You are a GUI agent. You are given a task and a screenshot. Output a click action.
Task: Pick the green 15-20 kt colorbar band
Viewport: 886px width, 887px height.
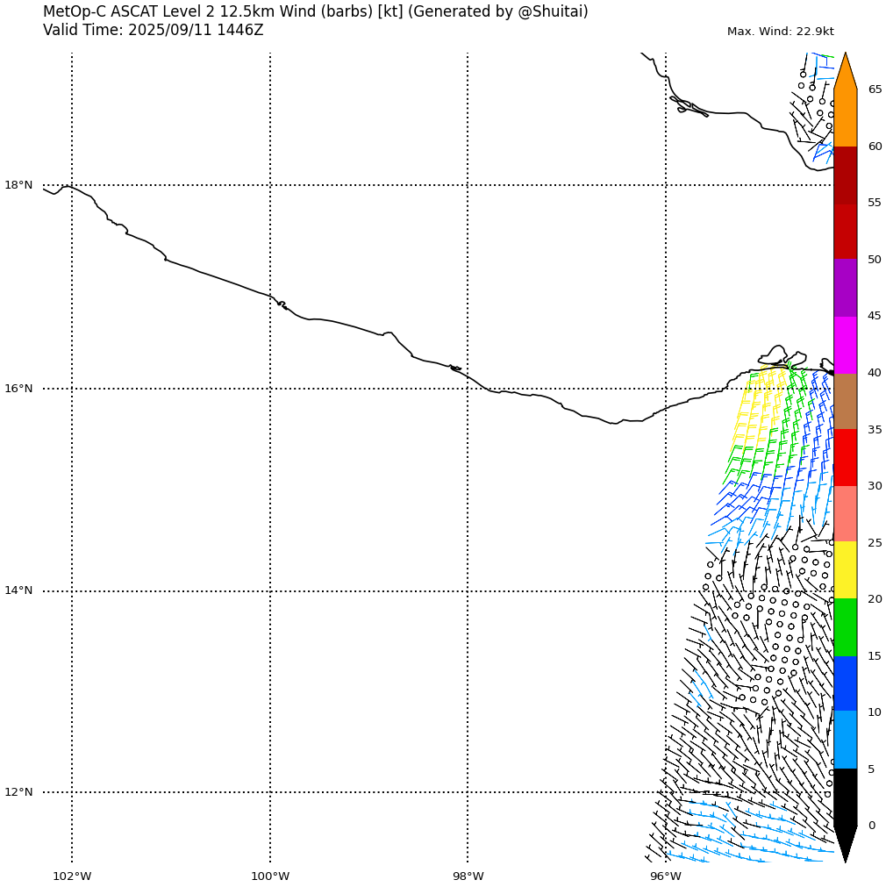(x=846, y=627)
